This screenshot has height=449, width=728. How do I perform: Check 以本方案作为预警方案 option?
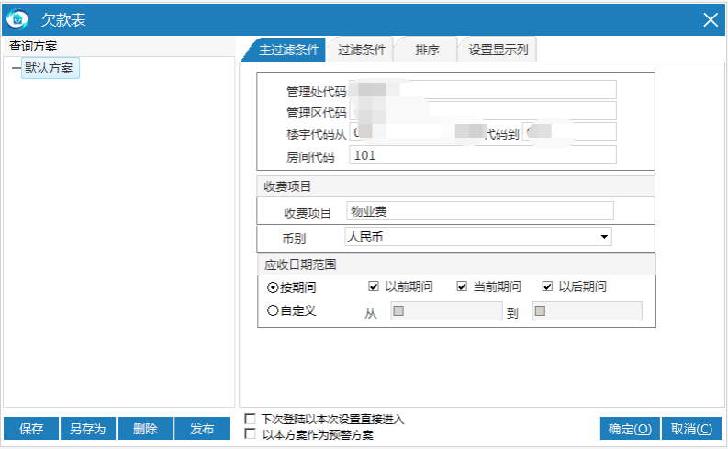click(251, 434)
